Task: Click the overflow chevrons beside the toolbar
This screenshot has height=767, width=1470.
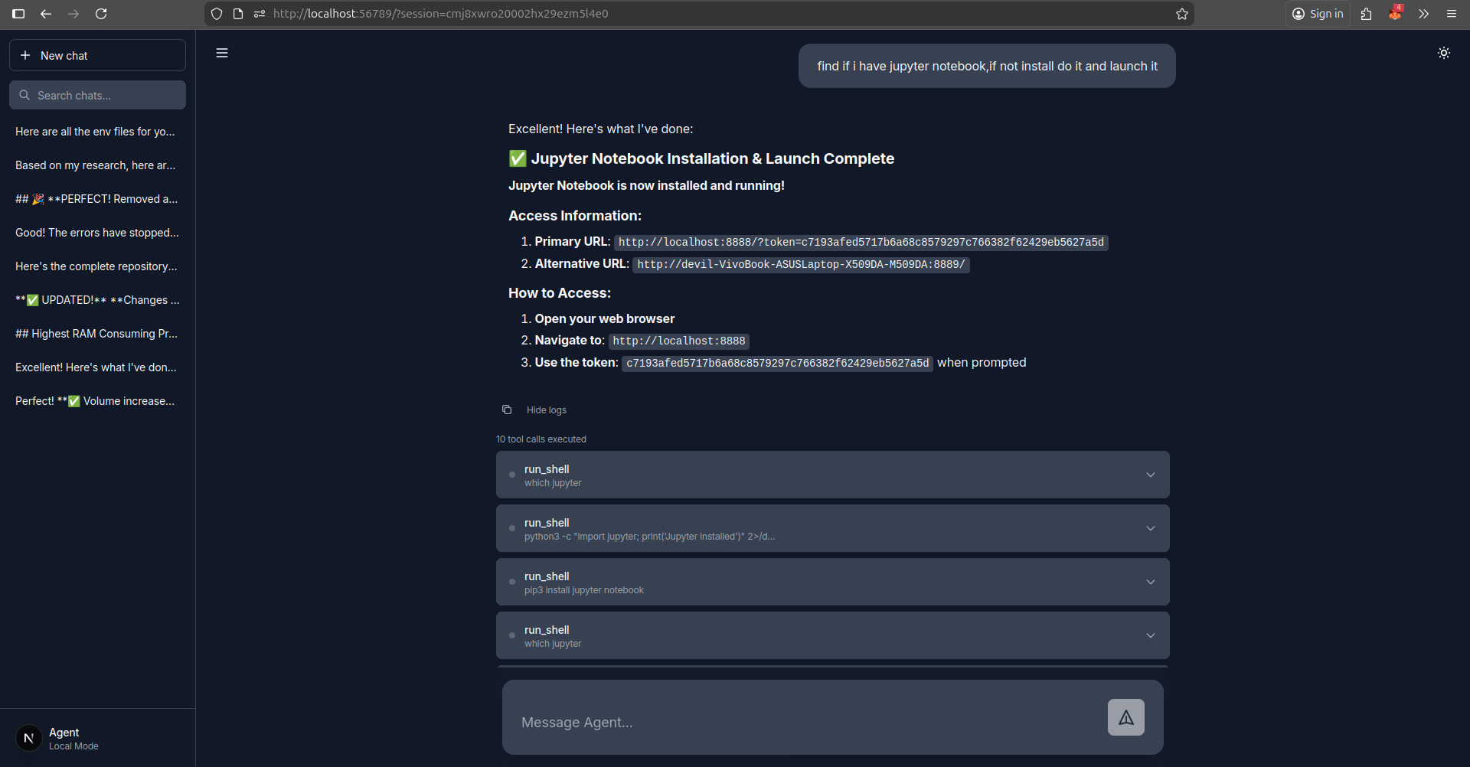Action: [x=1423, y=14]
